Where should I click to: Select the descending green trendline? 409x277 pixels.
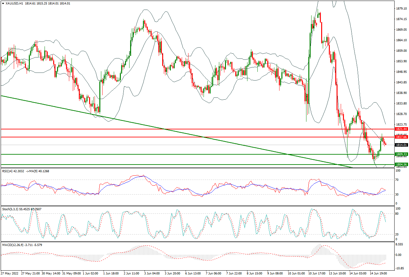(176, 132)
